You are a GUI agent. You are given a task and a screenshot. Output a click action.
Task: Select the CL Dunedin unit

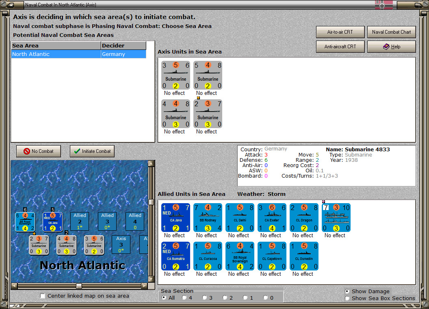point(304,256)
